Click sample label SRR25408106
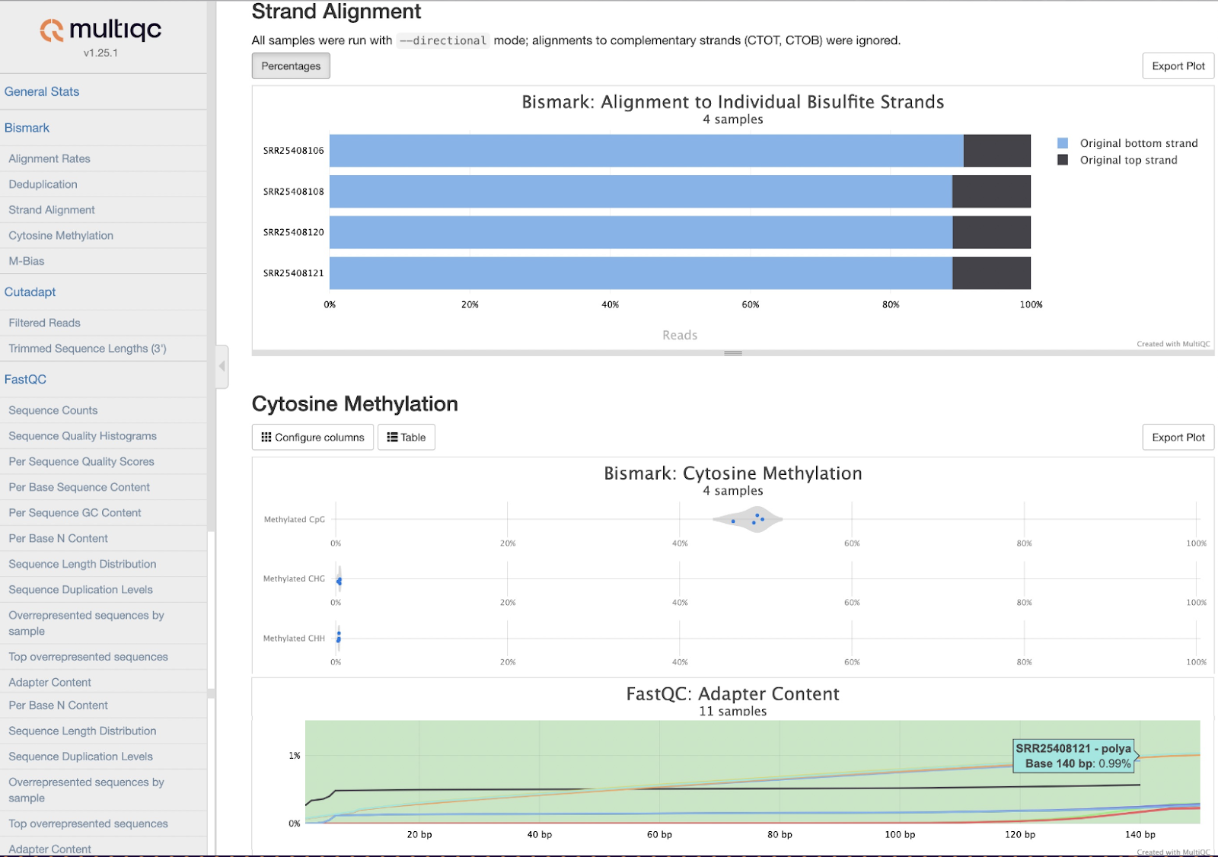This screenshot has width=1218, height=857. click(294, 151)
